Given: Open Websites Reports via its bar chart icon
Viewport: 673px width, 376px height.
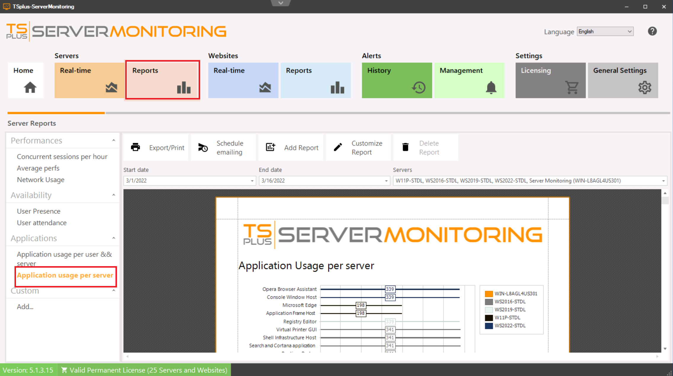Looking at the screenshot, I should click(337, 87).
